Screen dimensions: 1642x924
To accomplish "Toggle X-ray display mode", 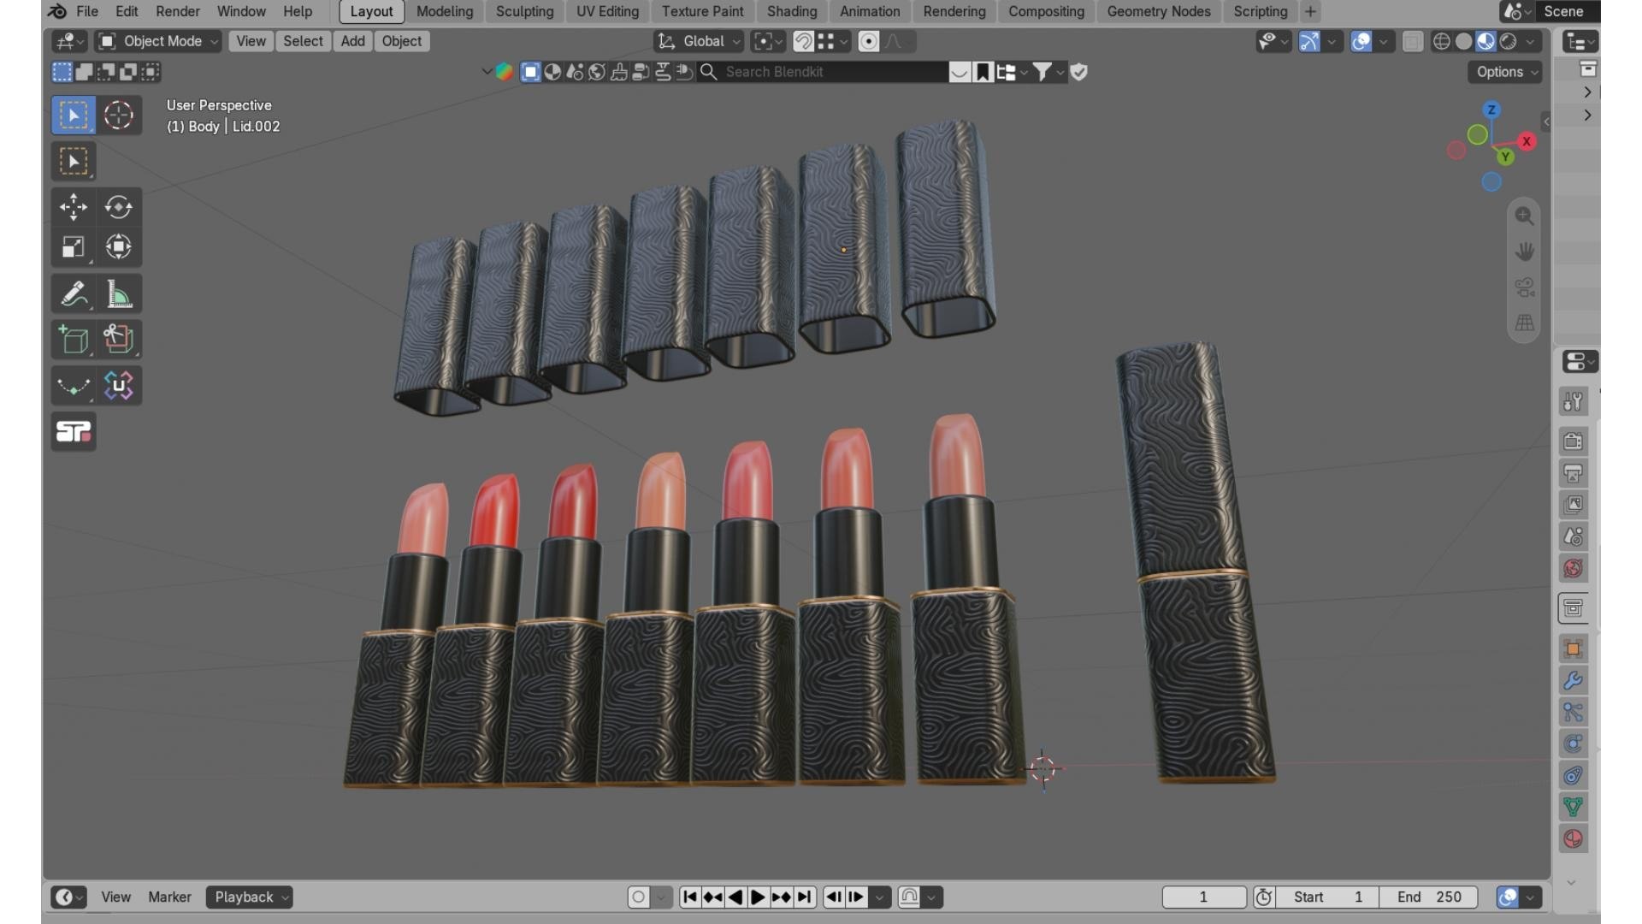I will click(x=1413, y=41).
